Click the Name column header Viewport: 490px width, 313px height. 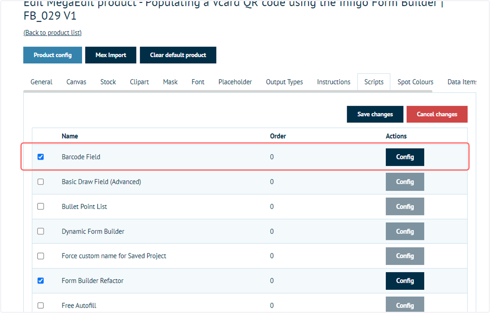pos(70,136)
